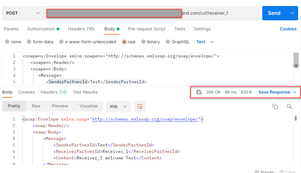Image resolution: width=301 pixels, height=173 pixels.
Task: Switch to the Authorization tab
Action: [x=43, y=29]
